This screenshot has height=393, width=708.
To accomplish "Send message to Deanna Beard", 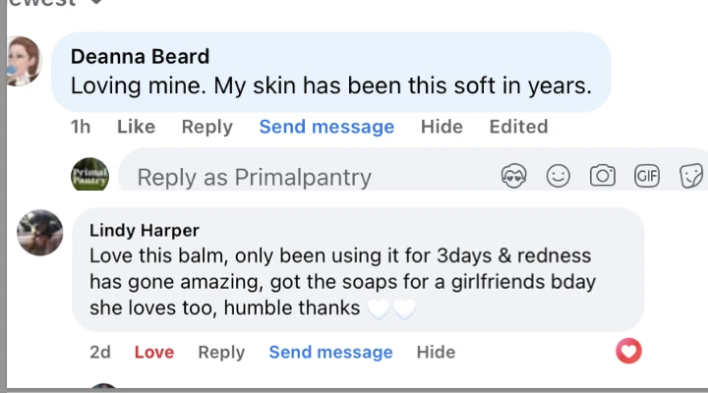I will [x=326, y=127].
